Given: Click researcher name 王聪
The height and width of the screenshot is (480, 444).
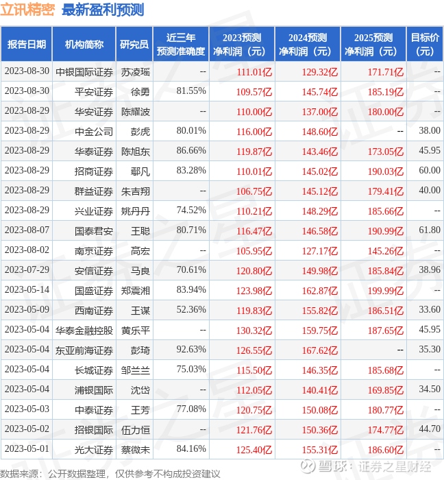Looking at the screenshot, I should point(140,232).
